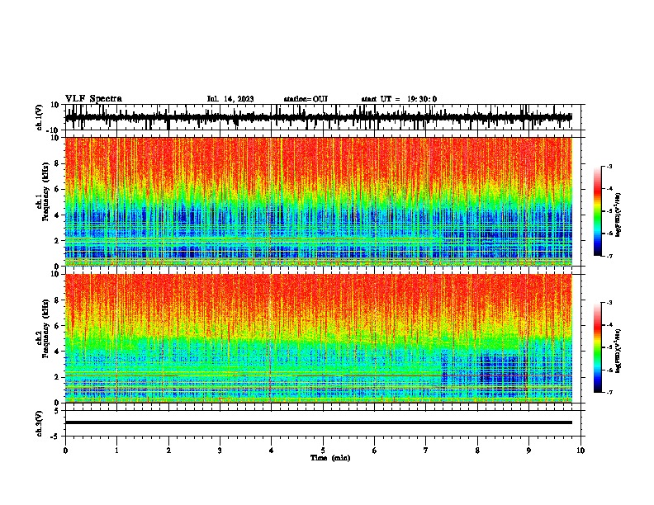Click the "4" tick on ch.2 frequency axis

coord(57,352)
